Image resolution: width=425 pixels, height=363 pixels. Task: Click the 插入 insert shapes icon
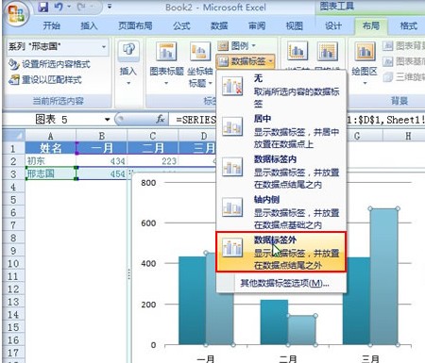pyautogui.click(x=128, y=51)
